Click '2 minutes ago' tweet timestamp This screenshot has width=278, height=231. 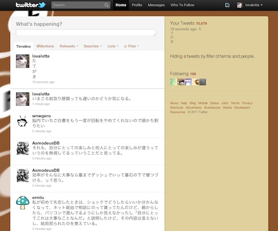point(42,131)
